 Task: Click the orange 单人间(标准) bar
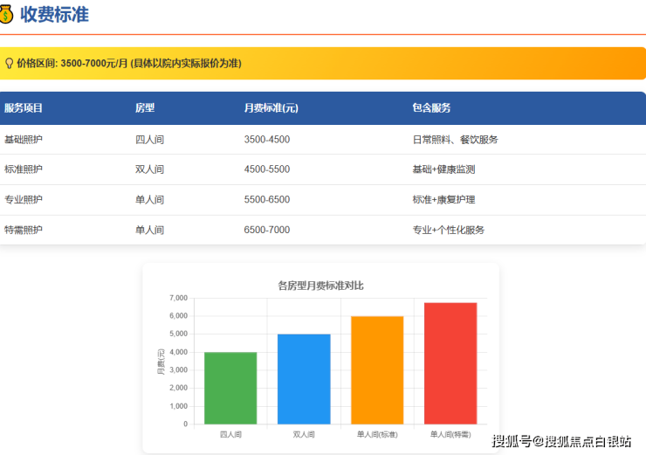[x=377, y=370]
